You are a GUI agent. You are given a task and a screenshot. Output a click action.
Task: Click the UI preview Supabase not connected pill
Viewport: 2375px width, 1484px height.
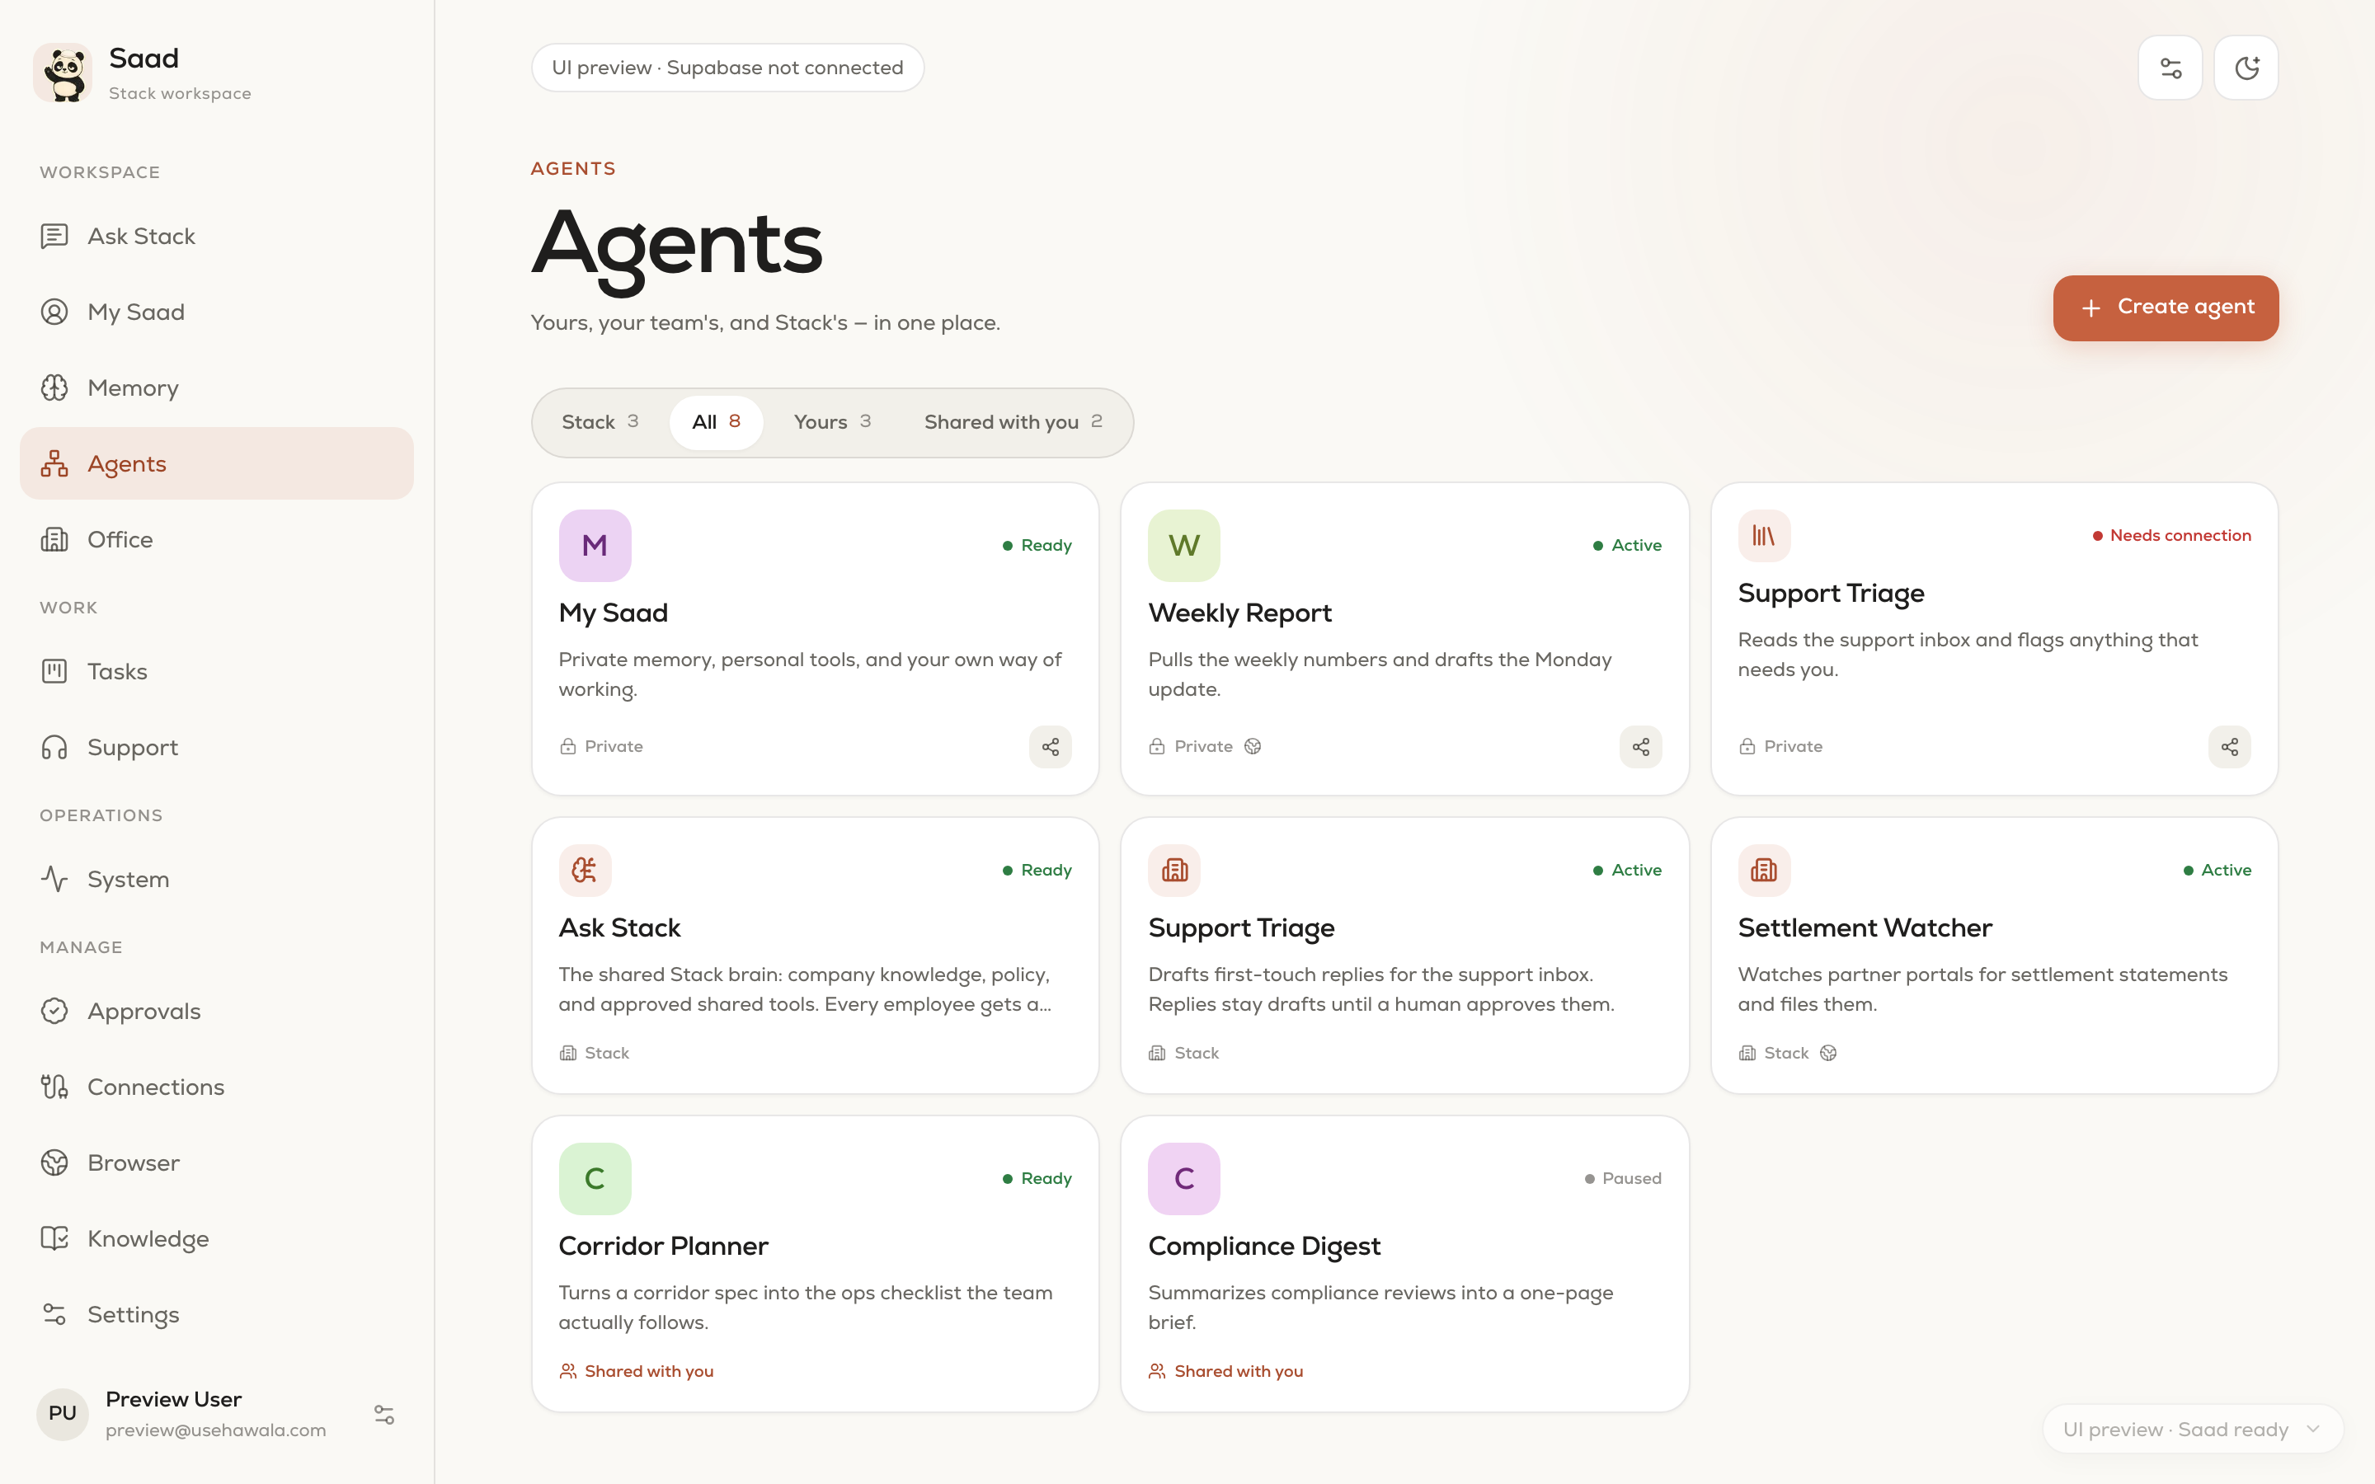[727, 68]
